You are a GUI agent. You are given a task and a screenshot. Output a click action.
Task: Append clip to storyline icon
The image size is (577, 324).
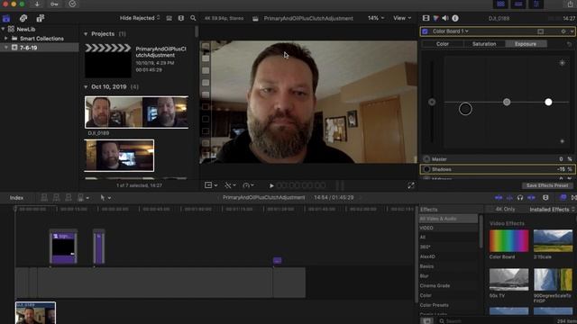69,198
